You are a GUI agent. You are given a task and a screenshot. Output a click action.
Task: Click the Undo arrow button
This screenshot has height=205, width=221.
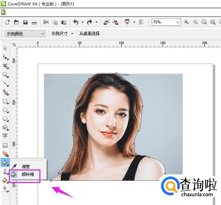click(x=76, y=22)
